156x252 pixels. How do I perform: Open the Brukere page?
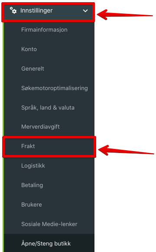[32, 205]
